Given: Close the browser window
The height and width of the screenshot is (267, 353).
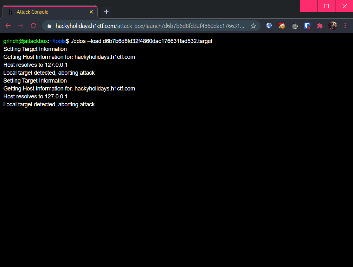Looking at the screenshot, I should 344,6.
